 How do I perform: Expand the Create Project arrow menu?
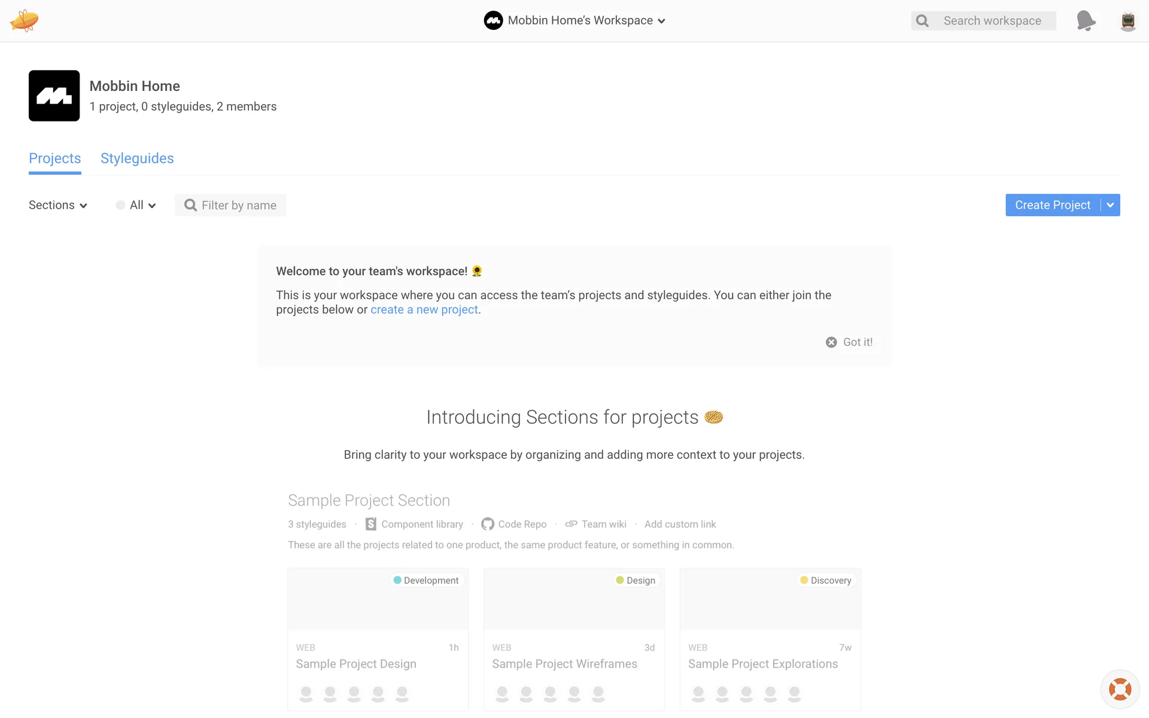1110,205
